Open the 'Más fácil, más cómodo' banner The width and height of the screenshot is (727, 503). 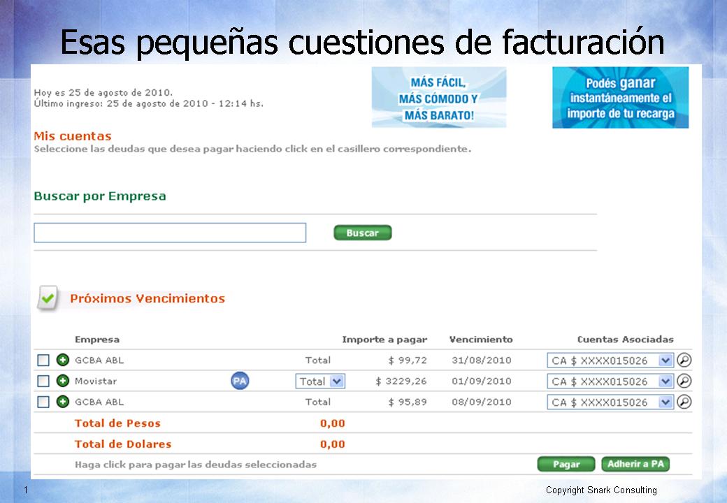[x=438, y=97]
